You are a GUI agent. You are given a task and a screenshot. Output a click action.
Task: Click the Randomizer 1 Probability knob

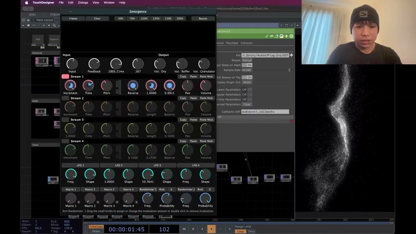tap(167, 198)
